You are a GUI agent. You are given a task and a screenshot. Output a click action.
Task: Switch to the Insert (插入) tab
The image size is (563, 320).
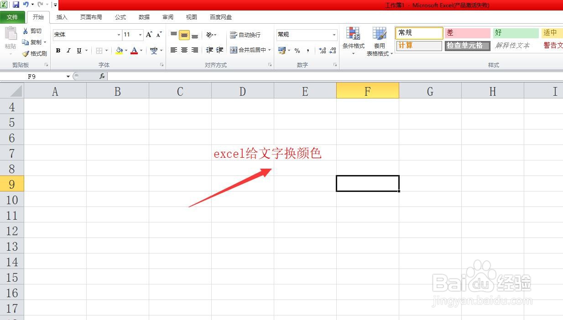click(62, 17)
